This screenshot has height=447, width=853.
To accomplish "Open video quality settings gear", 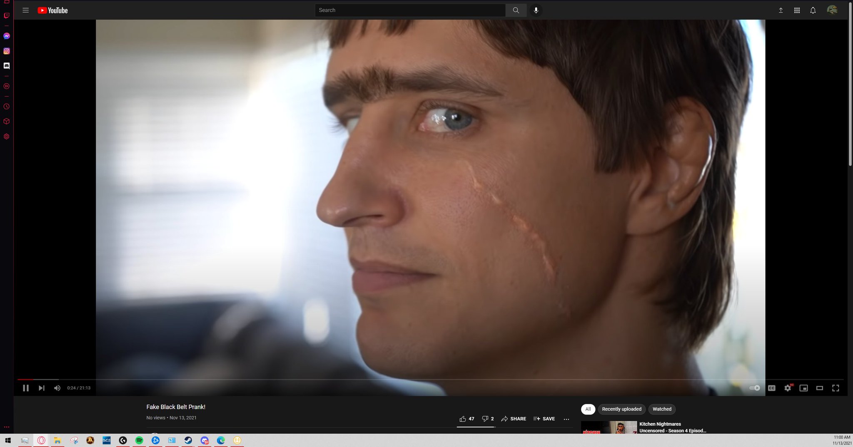I will (x=788, y=388).
